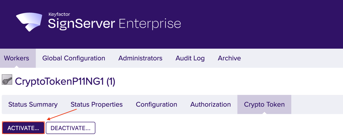Screen dimensions: 343x139
Task: Select the worker Configuration tab
Action: [156, 104]
